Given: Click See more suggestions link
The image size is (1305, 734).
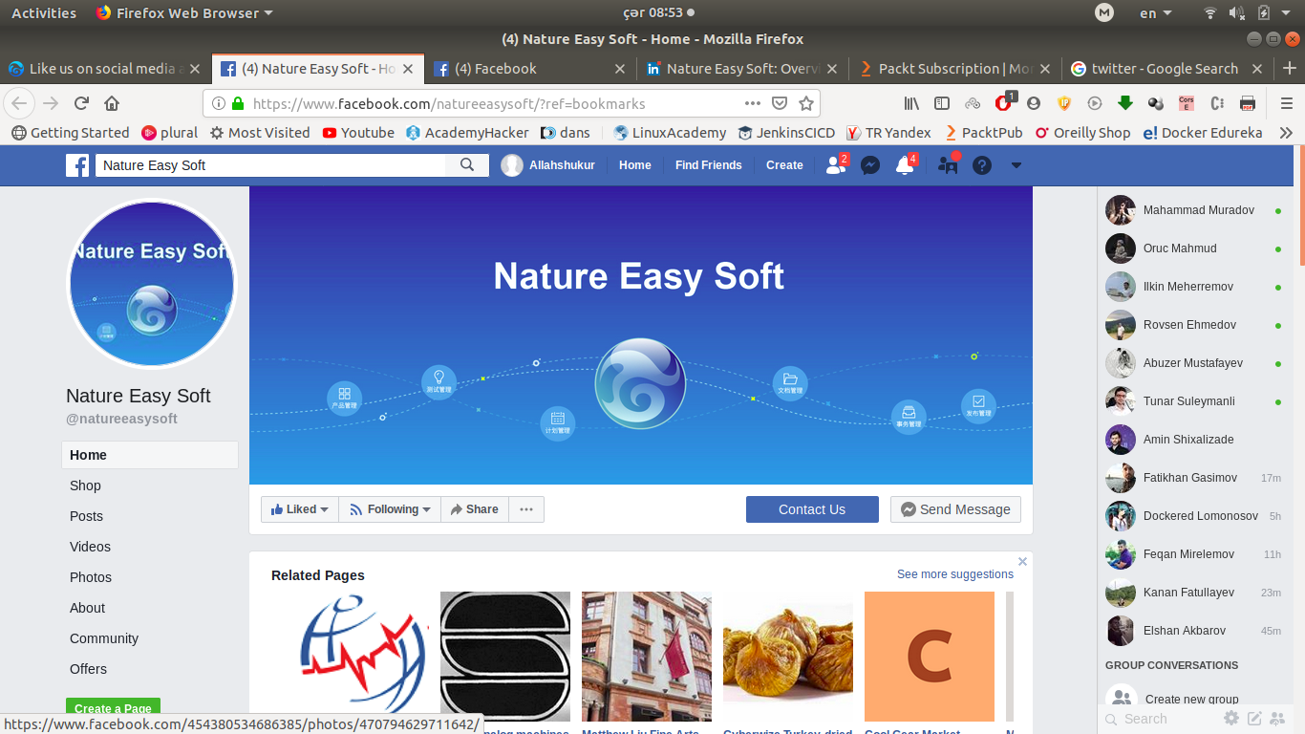Looking at the screenshot, I should click(x=955, y=574).
